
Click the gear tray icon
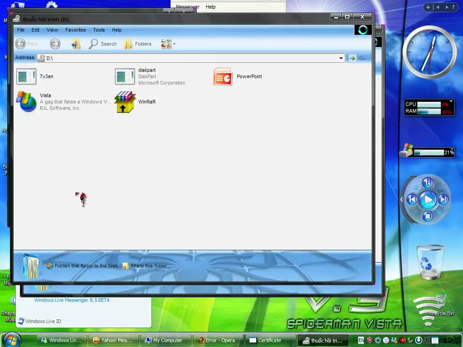pyautogui.click(x=378, y=340)
